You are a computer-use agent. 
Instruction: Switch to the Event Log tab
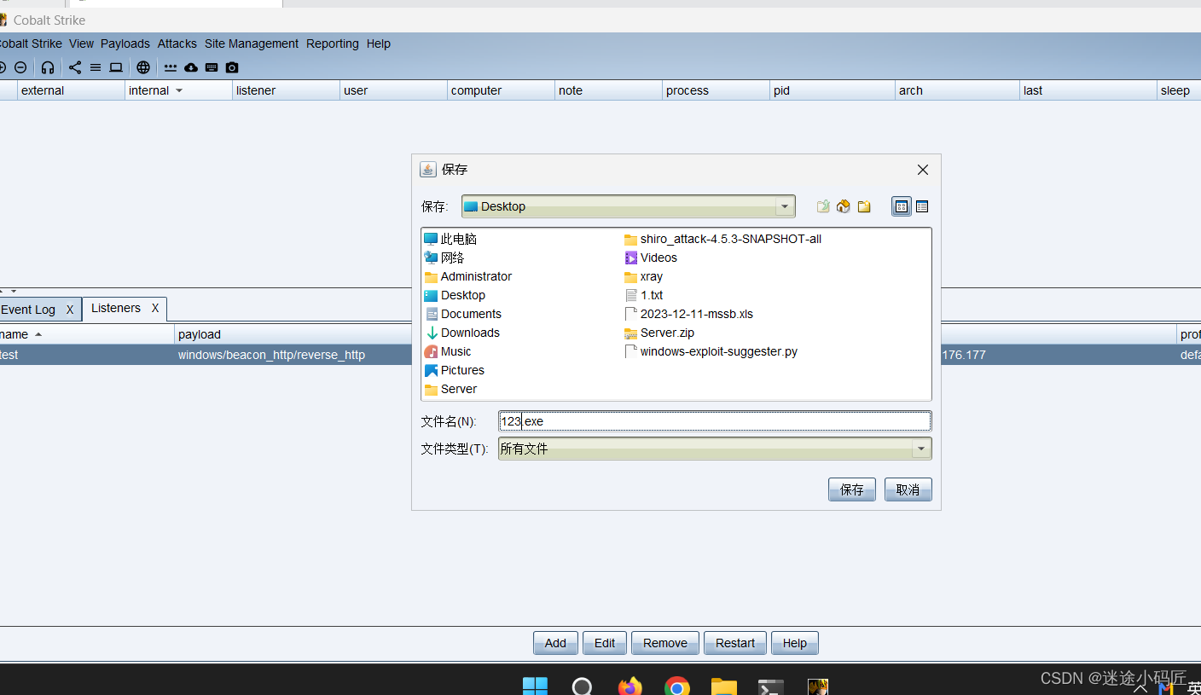point(28,310)
